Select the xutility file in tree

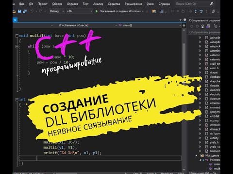click(x=214, y=138)
